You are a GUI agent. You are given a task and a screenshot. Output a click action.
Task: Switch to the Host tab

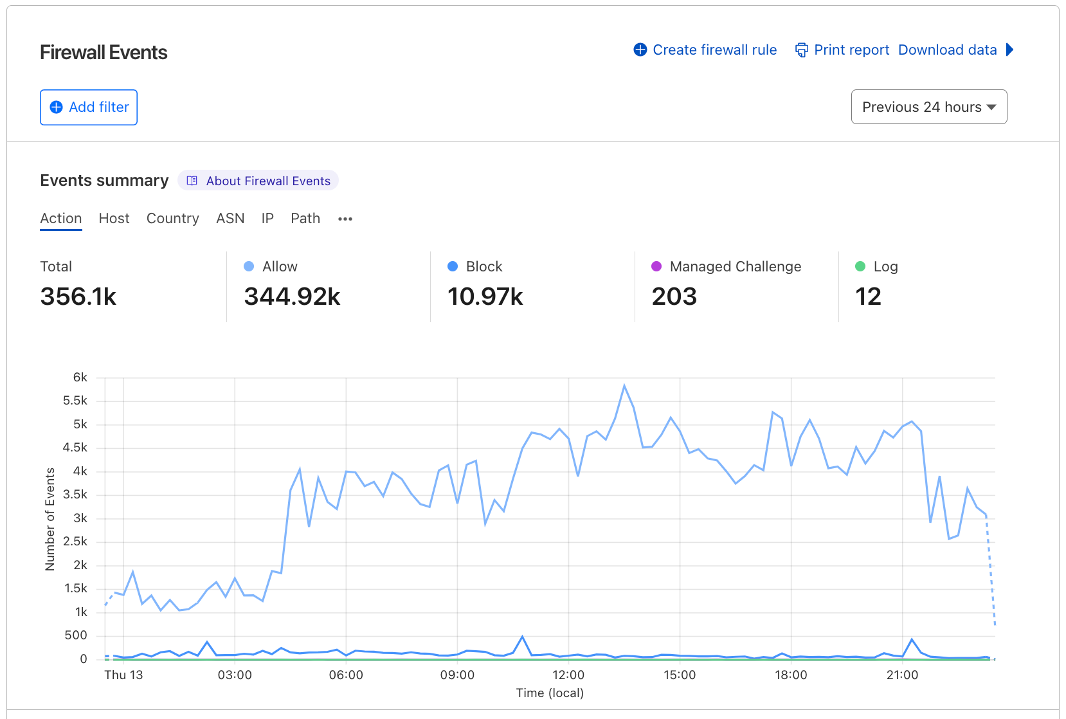(114, 219)
